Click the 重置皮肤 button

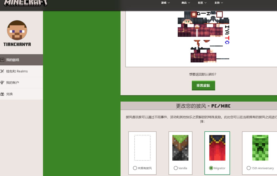(x=203, y=85)
